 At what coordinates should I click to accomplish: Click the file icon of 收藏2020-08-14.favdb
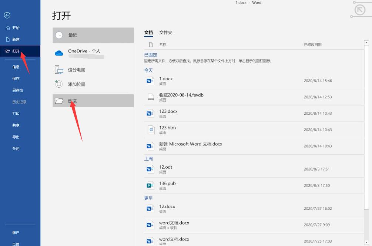click(x=151, y=97)
